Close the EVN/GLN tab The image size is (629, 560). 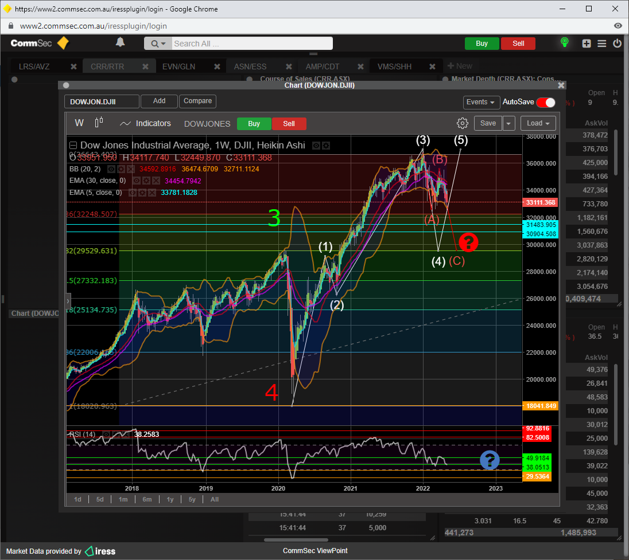click(217, 66)
